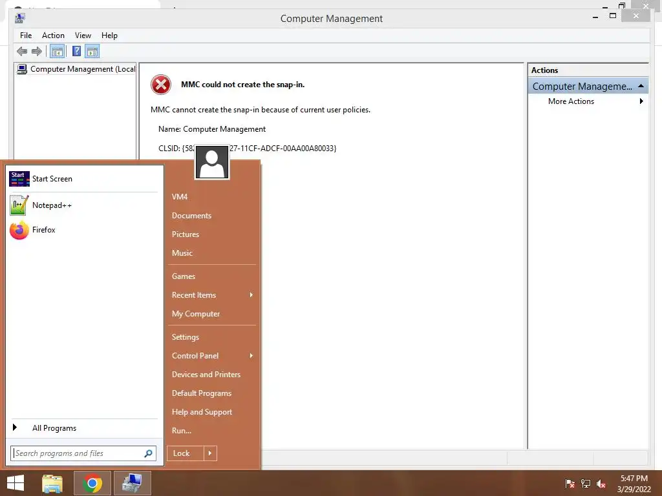662x496 pixels.
Task: Expand shutdown options arrow beside Lock
Action: pos(210,453)
